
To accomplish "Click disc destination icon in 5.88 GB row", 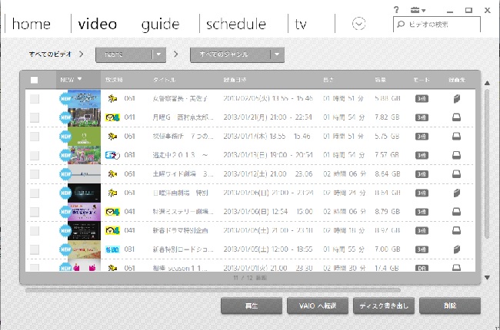I will point(457,99).
